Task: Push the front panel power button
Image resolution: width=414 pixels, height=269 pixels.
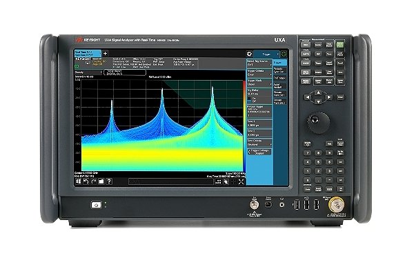Action: (x=97, y=205)
